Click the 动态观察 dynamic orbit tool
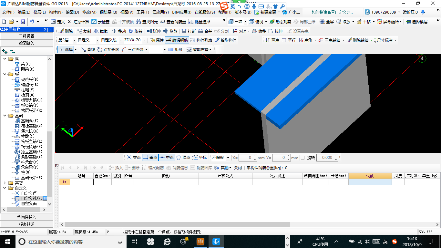Viewport: 441px width, 248px height. pos(280,22)
